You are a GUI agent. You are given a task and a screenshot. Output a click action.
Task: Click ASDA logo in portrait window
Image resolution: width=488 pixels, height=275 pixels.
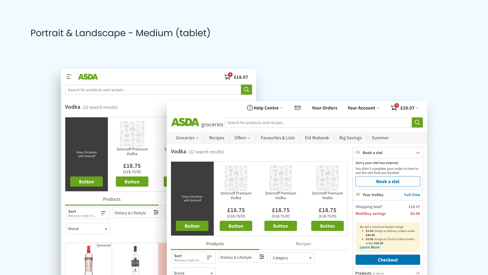(88, 77)
